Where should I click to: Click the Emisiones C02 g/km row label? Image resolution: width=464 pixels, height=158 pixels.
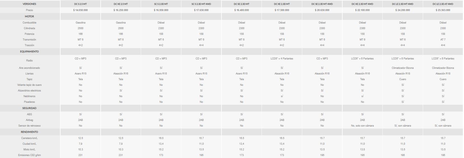30,155
